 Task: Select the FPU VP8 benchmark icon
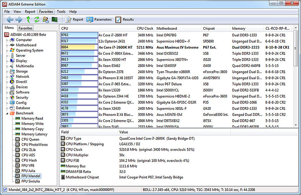click(18, 165)
